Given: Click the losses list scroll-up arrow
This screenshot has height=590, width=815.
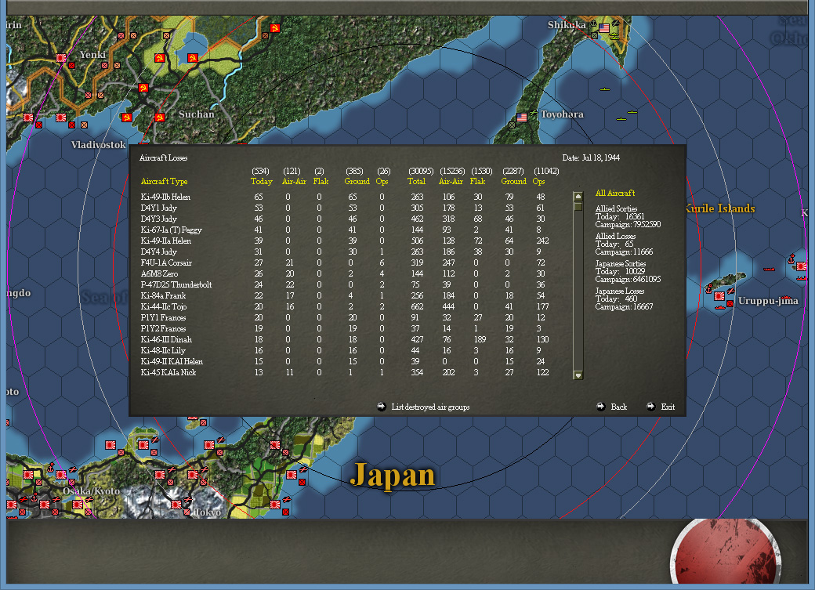Looking at the screenshot, I should coord(578,196).
